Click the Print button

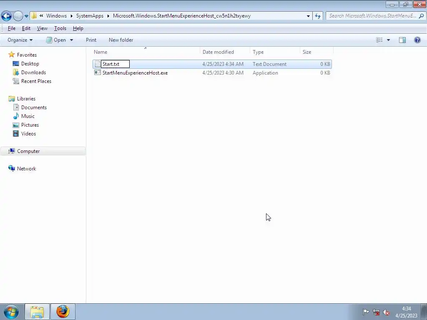(91, 40)
